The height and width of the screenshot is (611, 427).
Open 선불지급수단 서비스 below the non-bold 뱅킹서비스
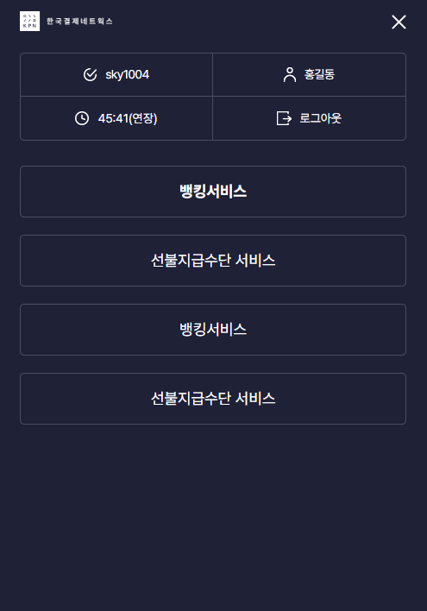point(213,398)
